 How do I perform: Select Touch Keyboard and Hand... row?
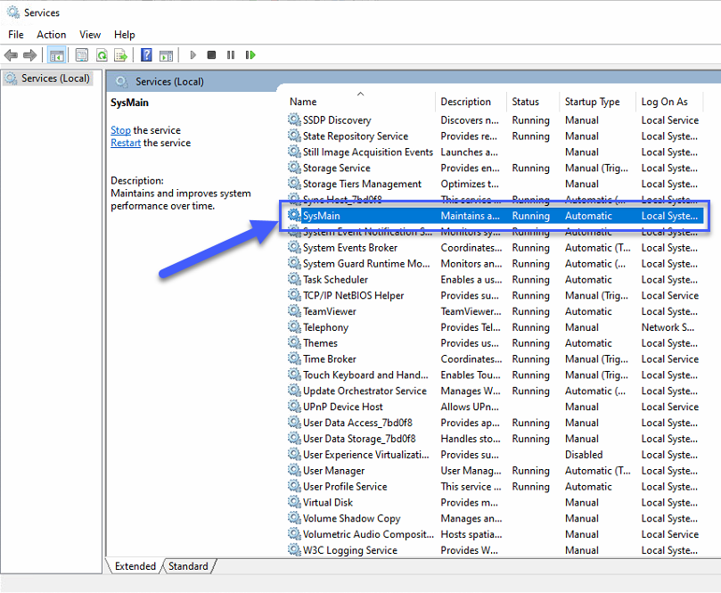495,375
